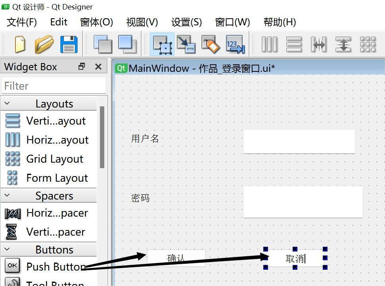Click the Save floppy disk icon
This screenshot has width=385, height=286.
click(x=69, y=44)
